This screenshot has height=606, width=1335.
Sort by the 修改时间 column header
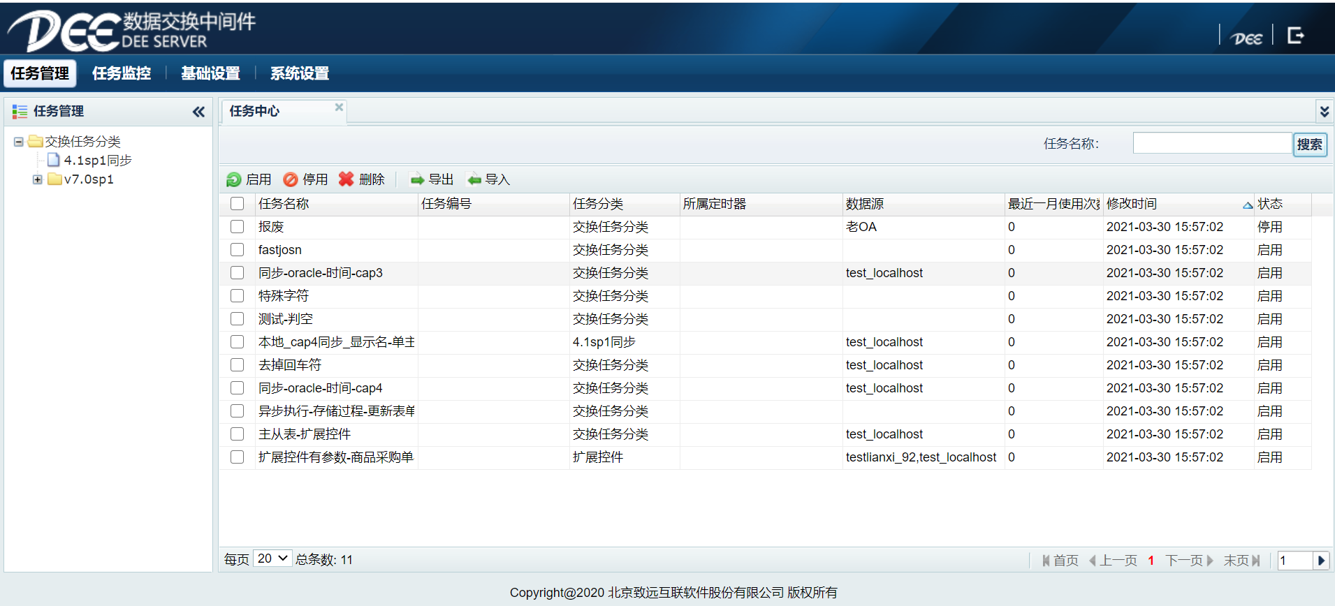pos(1132,204)
